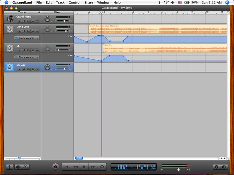Mute the Grand Piano track
The height and width of the screenshot is (175, 234).
24,21
